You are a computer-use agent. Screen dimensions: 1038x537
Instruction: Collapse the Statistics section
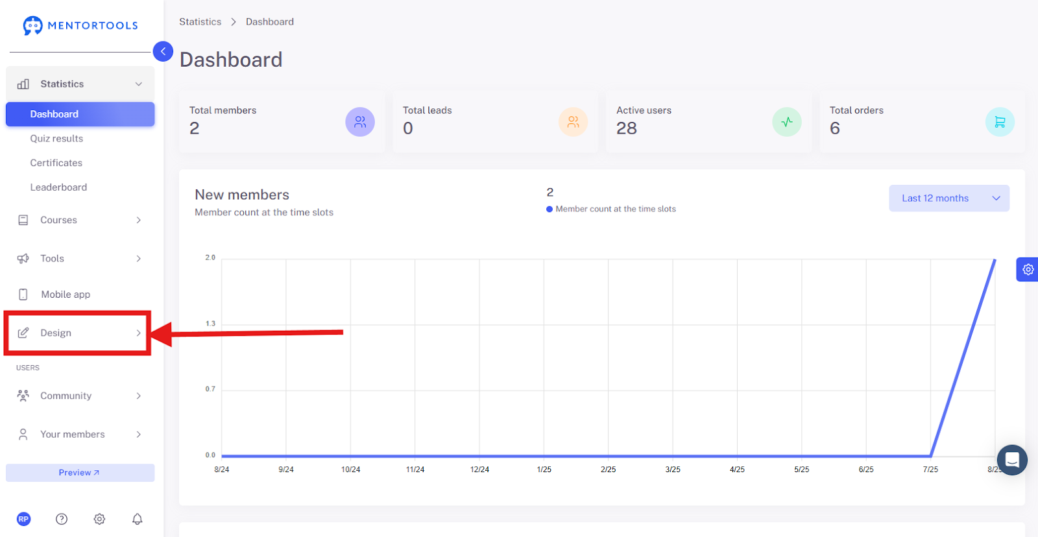pyautogui.click(x=79, y=84)
